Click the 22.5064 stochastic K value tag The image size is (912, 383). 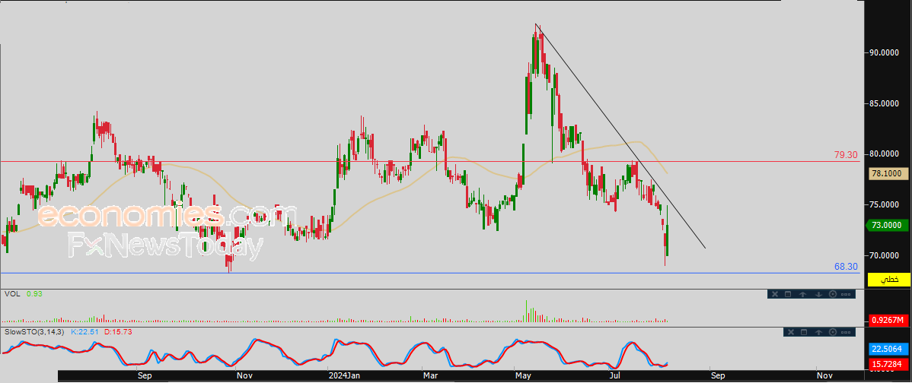pyautogui.click(x=887, y=349)
